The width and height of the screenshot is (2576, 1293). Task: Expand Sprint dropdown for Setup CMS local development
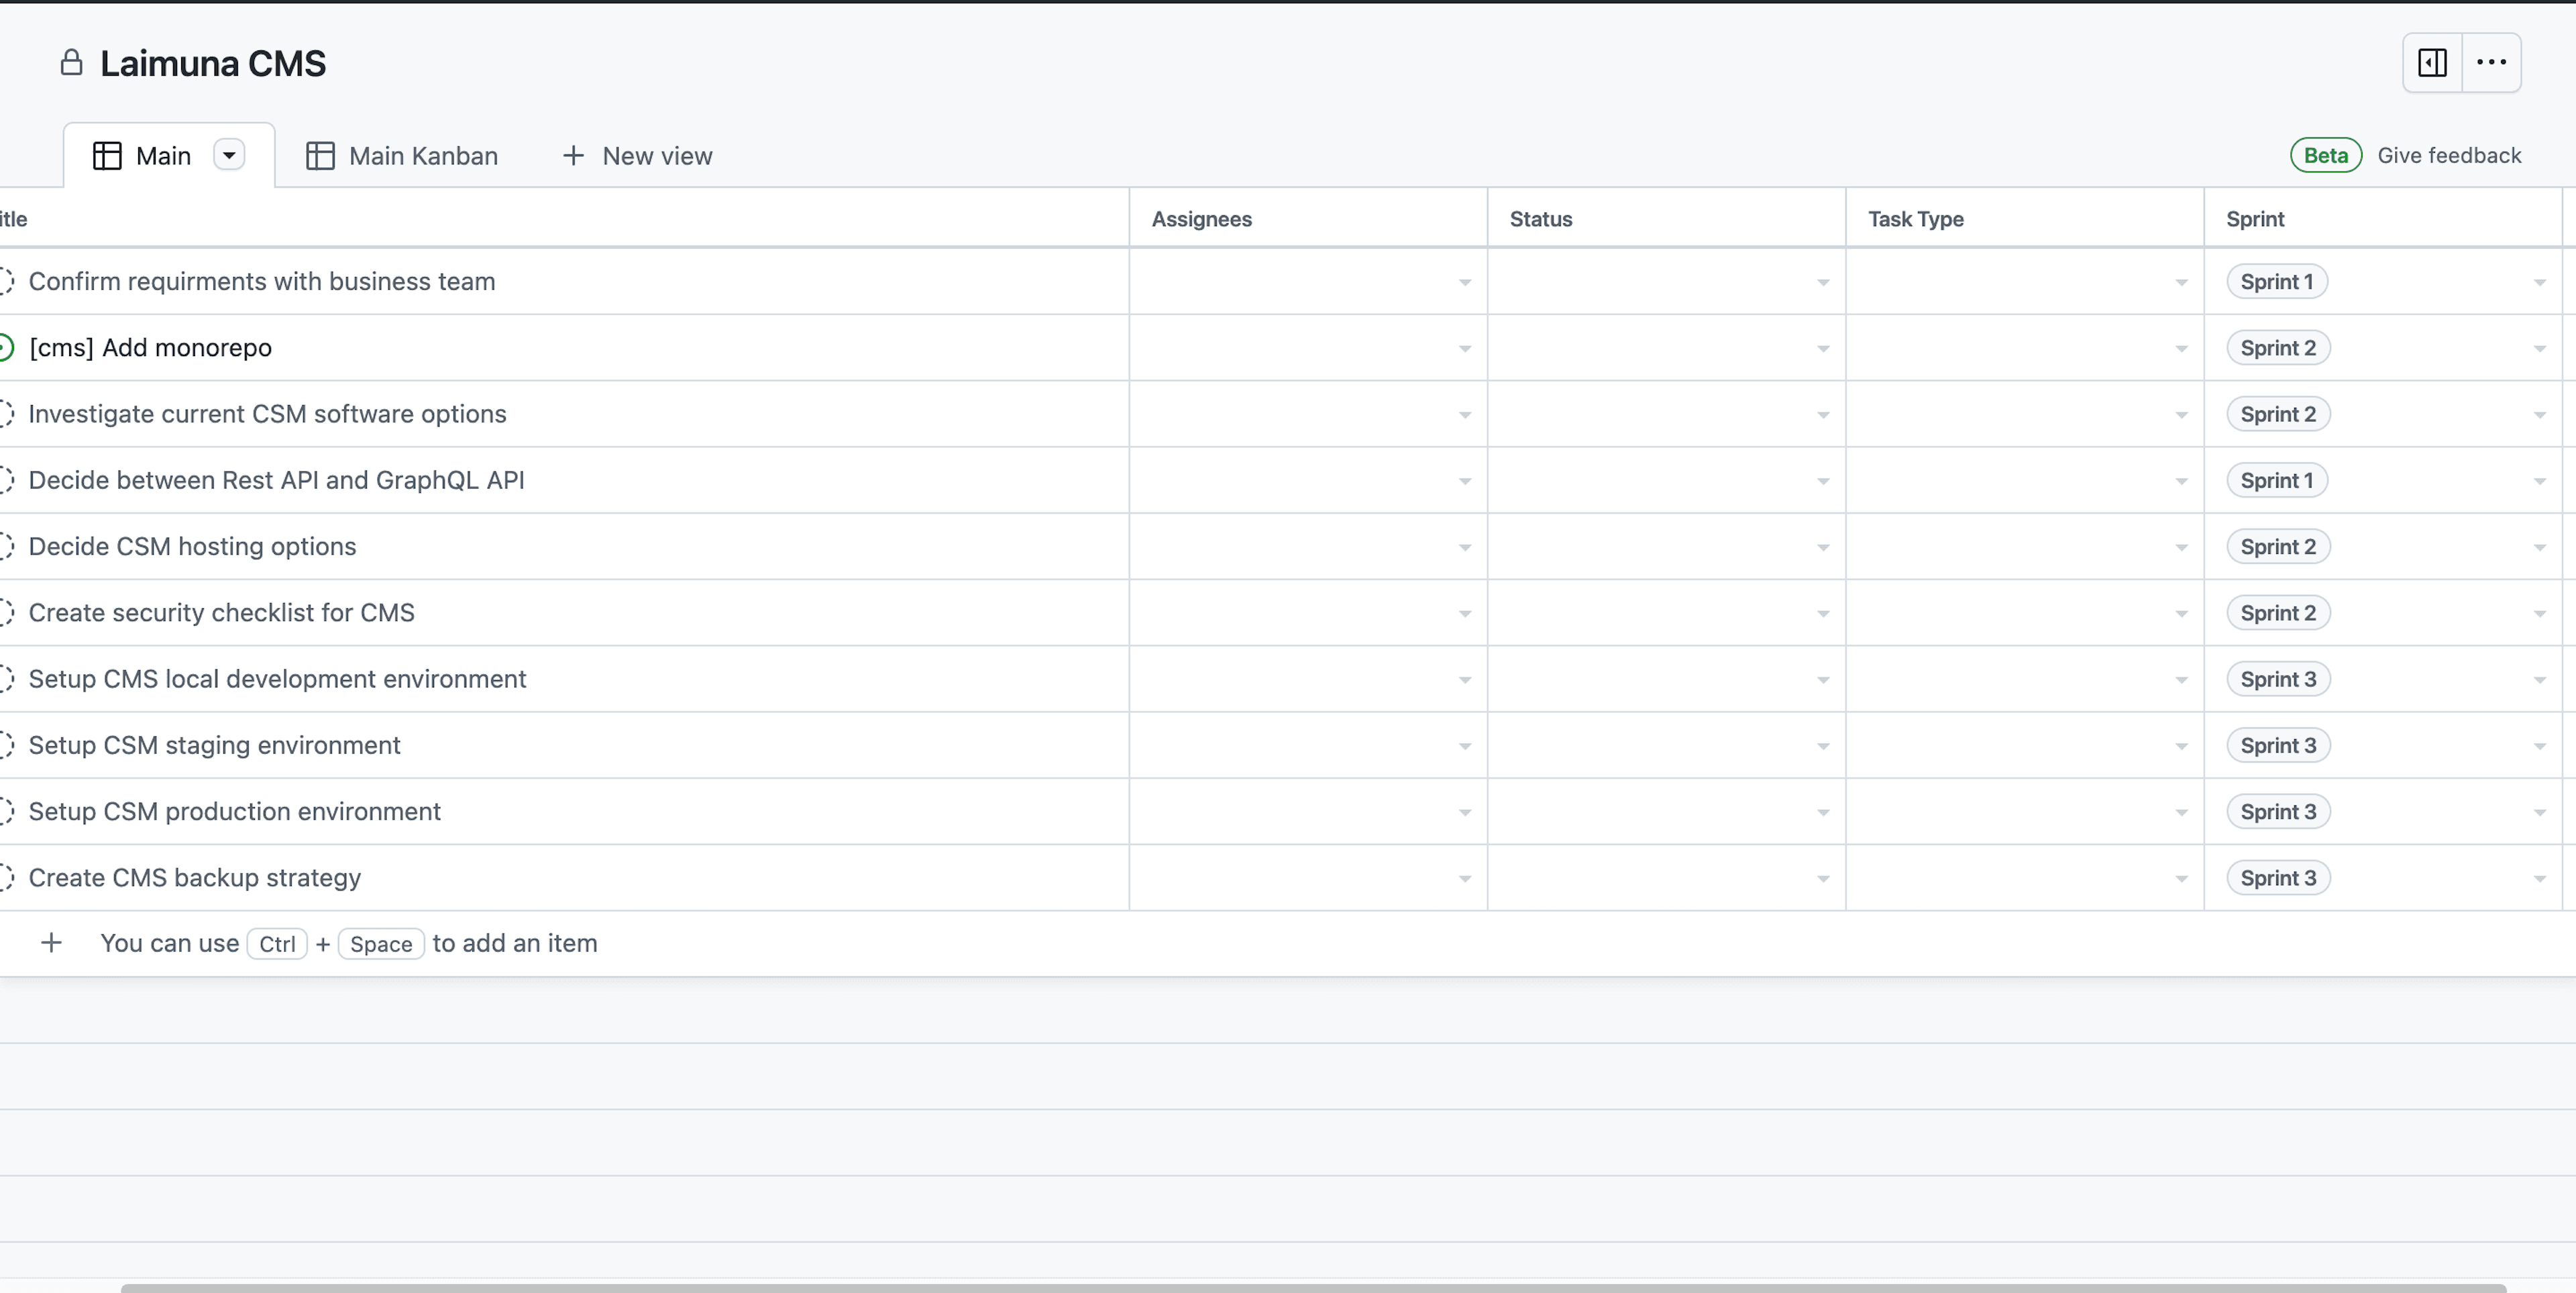(2539, 680)
